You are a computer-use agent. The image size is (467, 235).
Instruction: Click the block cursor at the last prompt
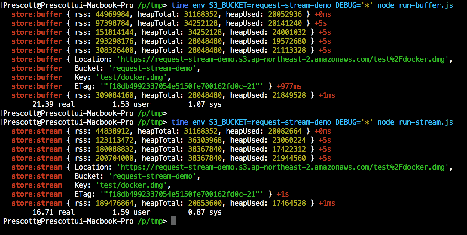pyautogui.click(x=173, y=222)
